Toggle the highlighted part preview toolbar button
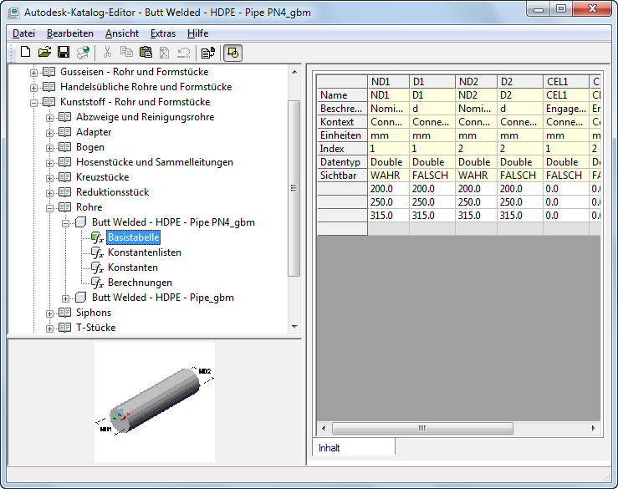Image resolution: width=618 pixels, height=489 pixels. (x=233, y=53)
